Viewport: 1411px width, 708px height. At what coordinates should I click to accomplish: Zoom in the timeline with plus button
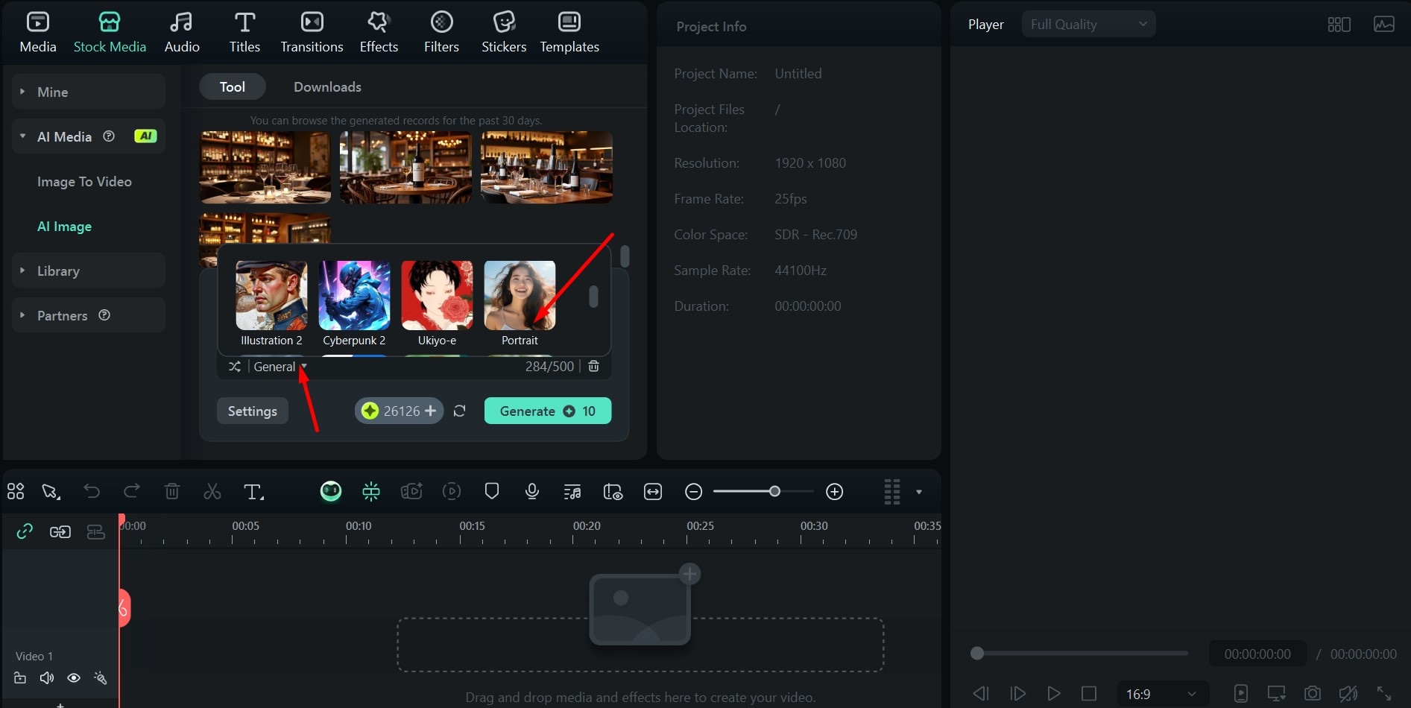tap(835, 491)
